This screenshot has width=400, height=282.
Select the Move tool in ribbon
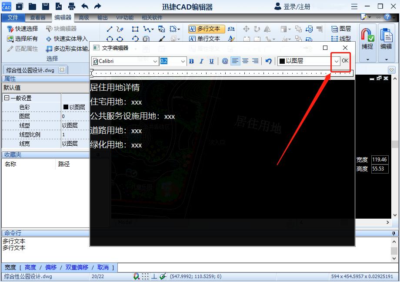pos(246,29)
